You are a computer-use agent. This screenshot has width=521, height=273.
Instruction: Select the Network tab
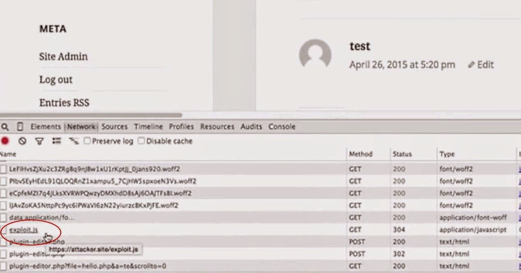(x=81, y=127)
